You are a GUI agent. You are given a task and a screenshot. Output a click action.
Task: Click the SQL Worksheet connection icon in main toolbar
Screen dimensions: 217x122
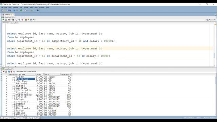pos(32,11)
